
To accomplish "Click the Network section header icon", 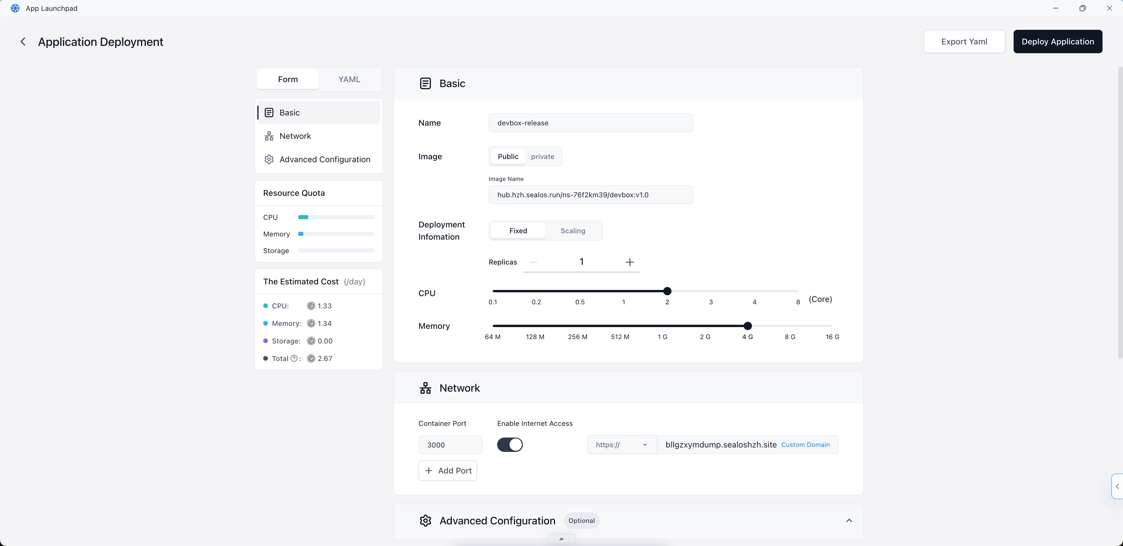I will point(425,388).
